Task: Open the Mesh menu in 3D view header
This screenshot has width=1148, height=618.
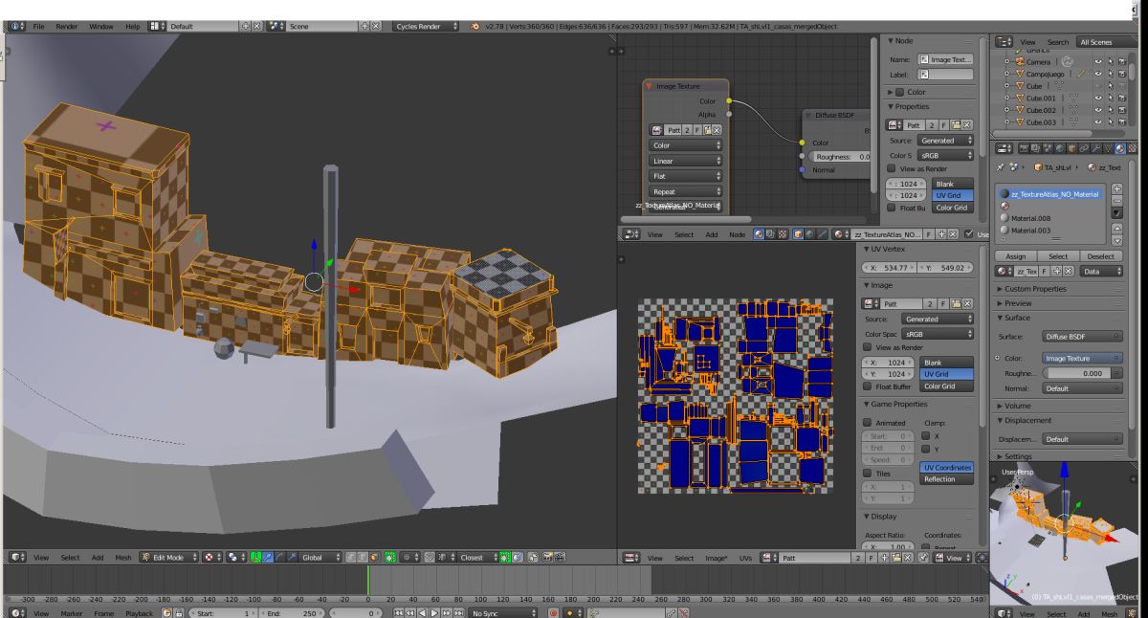Action: point(123,557)
